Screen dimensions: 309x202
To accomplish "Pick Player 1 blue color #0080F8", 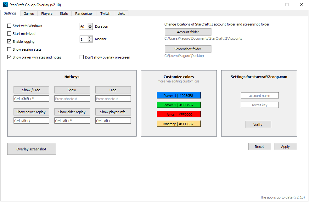I will pyautogui.click(x=178, y=95).
